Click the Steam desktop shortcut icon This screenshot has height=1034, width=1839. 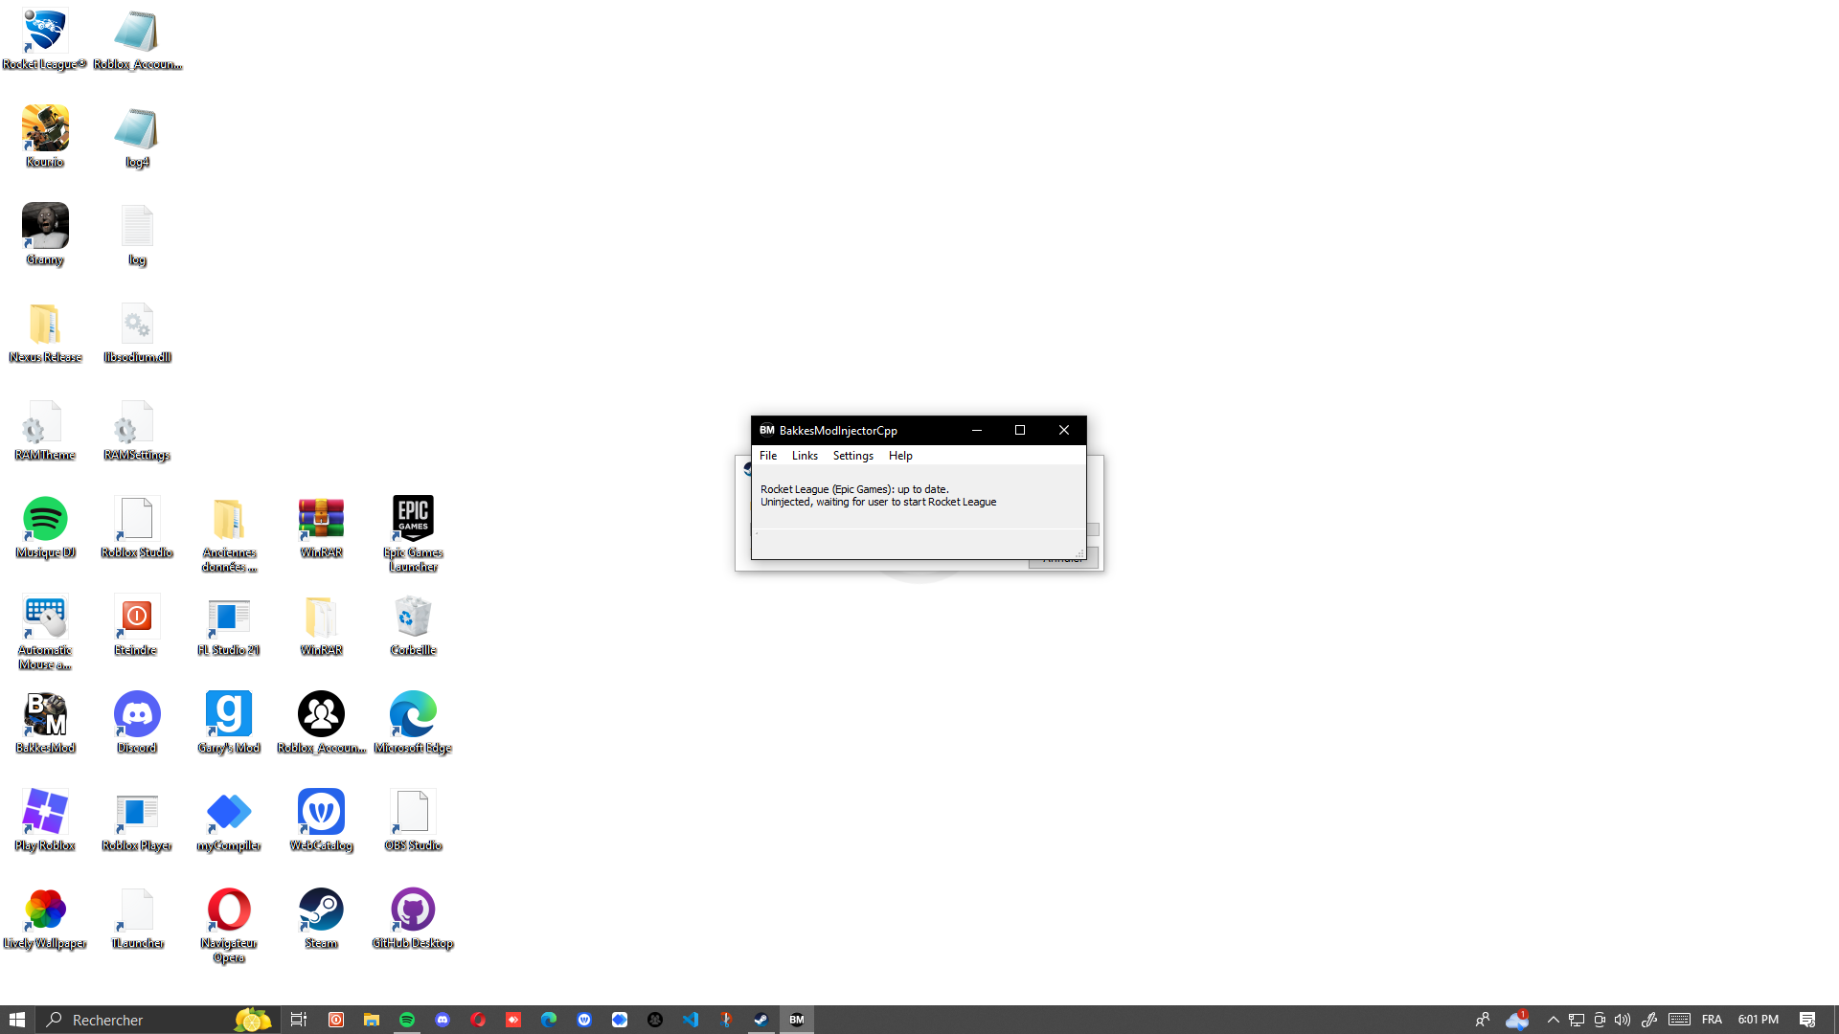click(x=321, y=910)
